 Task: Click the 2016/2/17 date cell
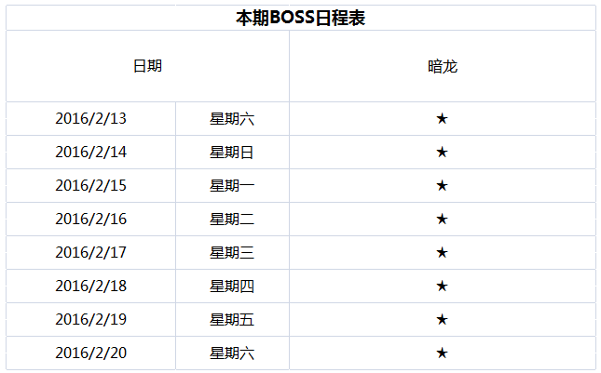coord(90,253)
